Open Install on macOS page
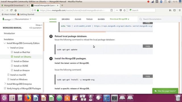Screen dimensions: 182x102 [x=18, y=75]
